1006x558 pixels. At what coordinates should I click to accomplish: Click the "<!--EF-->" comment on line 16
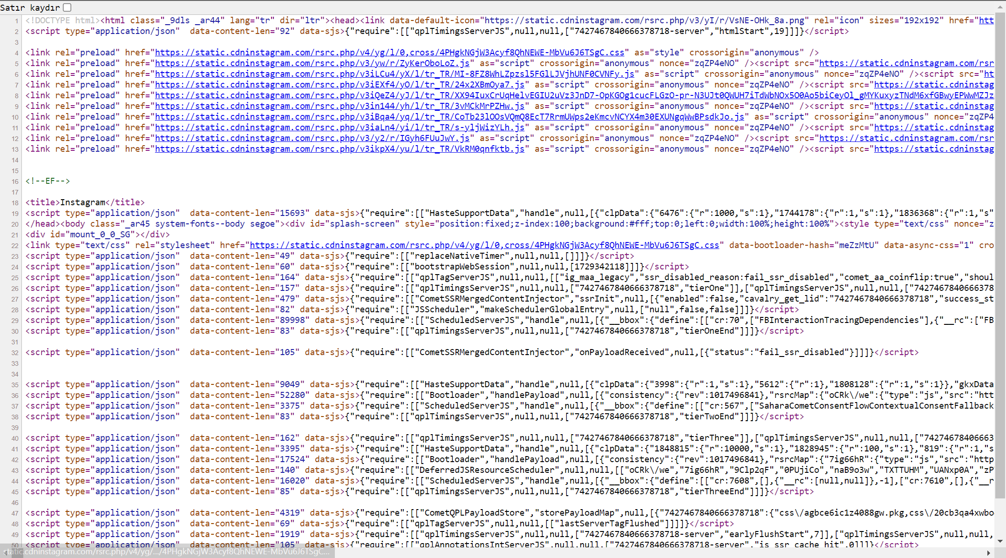(x=48, y=181)
